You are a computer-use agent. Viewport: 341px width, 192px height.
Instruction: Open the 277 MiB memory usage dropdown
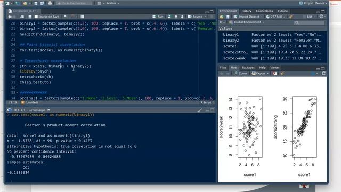tap(275, 17)
